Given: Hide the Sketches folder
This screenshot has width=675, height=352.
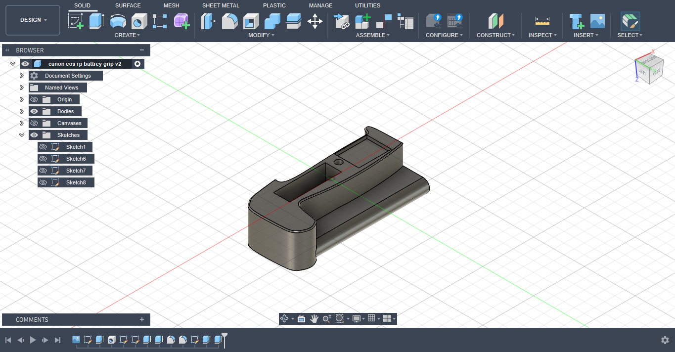Looking at the screenshot, I should point(34,135).
